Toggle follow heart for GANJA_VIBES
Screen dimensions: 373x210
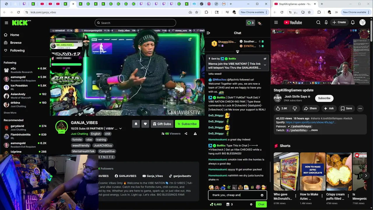(145, 124)
